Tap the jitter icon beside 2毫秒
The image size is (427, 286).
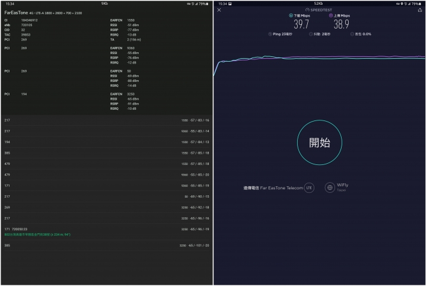coord(311,34)
